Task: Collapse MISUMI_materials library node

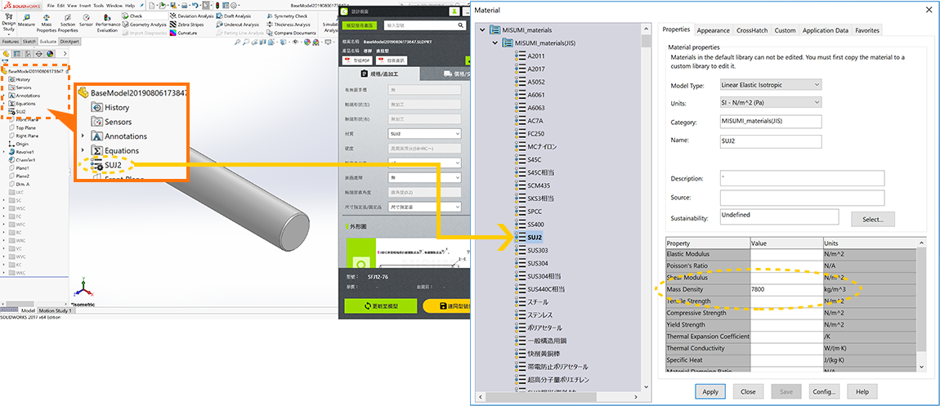Action: click(x=482, y=30)
